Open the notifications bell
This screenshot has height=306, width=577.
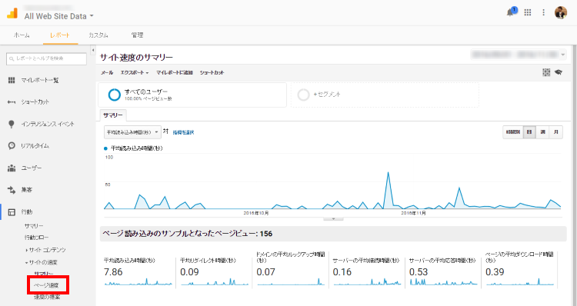(x=511, y=12)
